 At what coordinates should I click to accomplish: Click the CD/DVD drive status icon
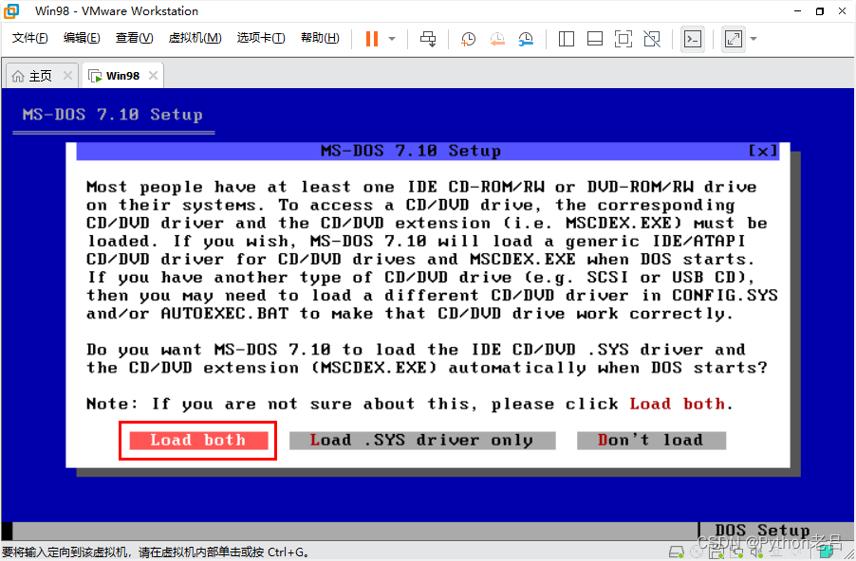coord(696,552)
